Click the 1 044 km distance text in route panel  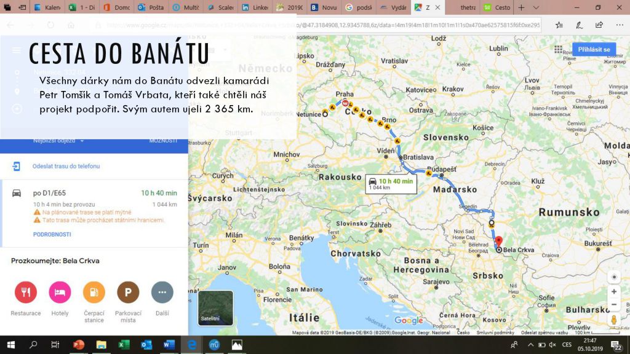click(165, 204)
